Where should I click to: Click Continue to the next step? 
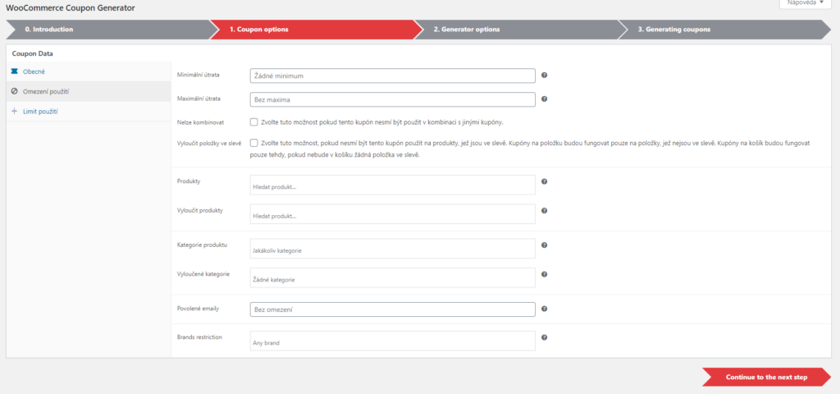pyautogui.click(x=767, y=377)
